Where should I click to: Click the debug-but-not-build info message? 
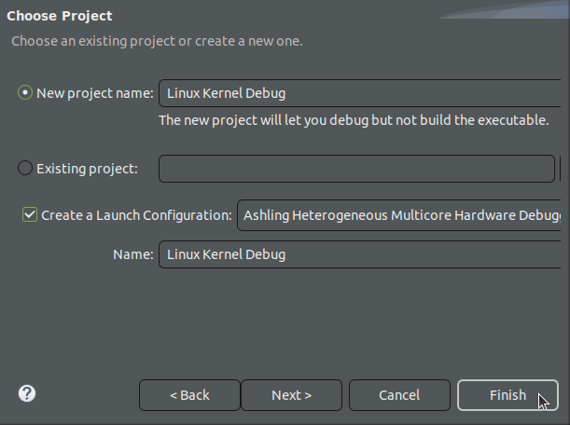point(354,120)
